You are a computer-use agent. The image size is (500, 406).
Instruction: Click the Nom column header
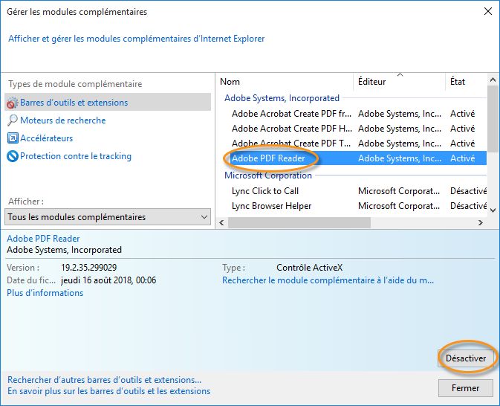pos(230,82)
